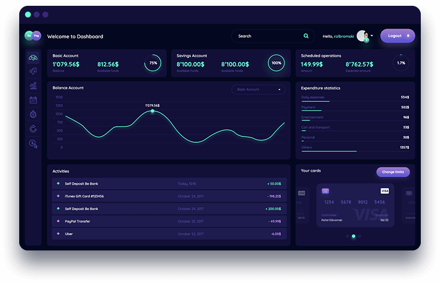Select the Uber activity entry

click(x=169, y=234)
